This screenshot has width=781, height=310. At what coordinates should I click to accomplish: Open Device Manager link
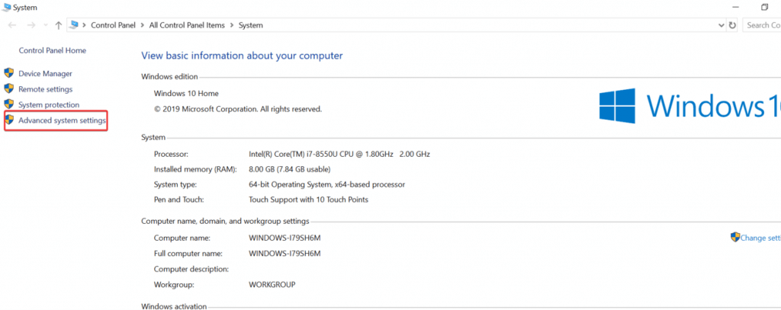(45, 74)
